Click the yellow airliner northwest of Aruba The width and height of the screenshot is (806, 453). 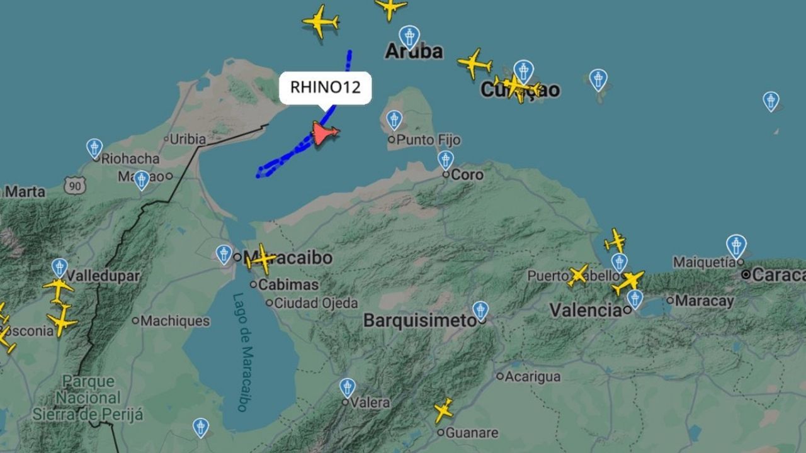[x=321, y=21]
